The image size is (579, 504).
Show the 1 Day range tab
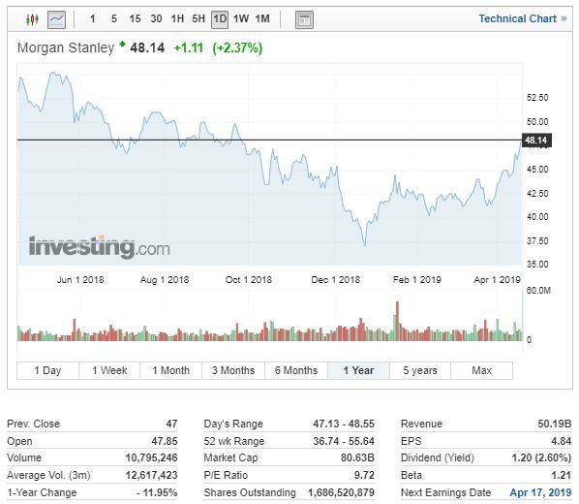[47, 370]
